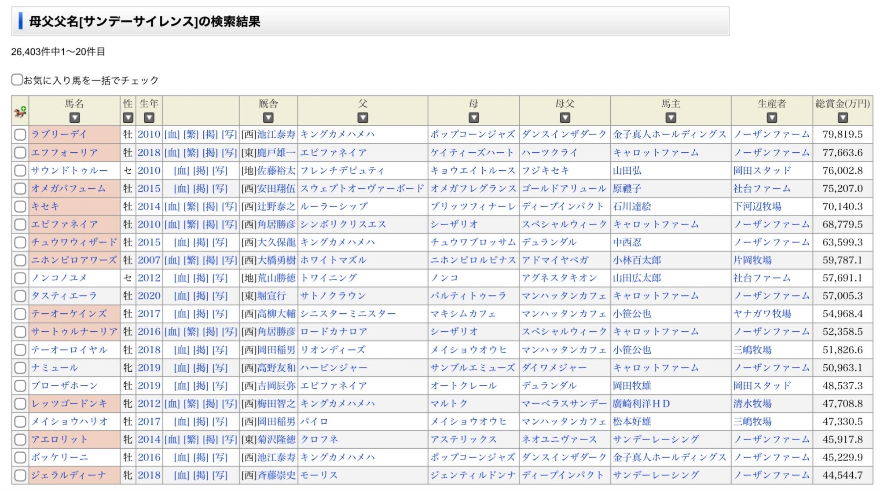Click sort arrow icon under 父 header
Screen dimensions: 880x491
(363, 117)
